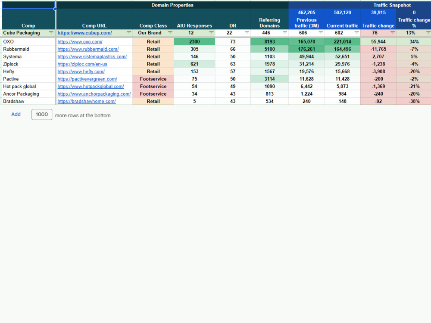Select the Domain Properties header cell
431x323 pixels.
tap(172, 5)
